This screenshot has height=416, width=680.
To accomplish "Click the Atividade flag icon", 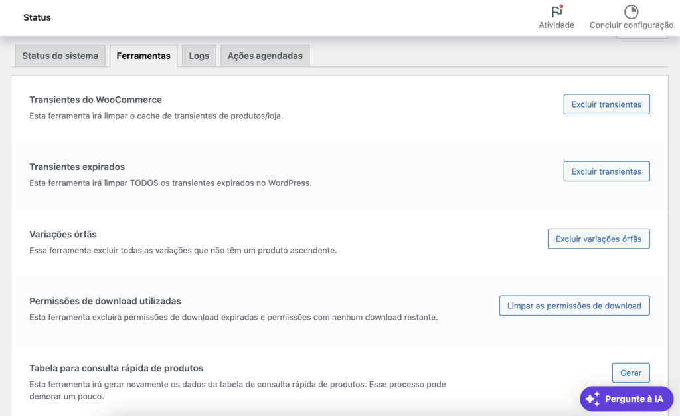I will 556,12.
